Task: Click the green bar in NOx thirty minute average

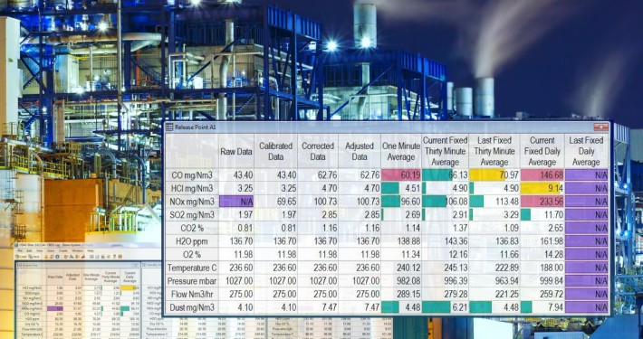Action: (434, 202)
